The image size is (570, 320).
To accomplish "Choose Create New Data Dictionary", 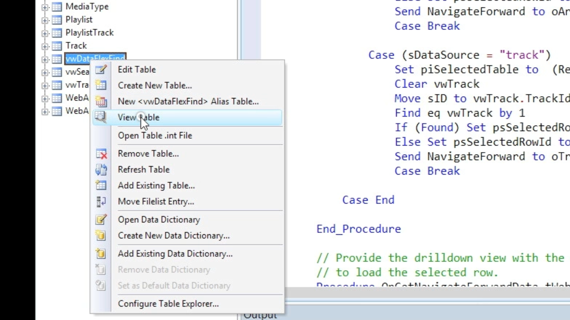I will coord(174,236).
